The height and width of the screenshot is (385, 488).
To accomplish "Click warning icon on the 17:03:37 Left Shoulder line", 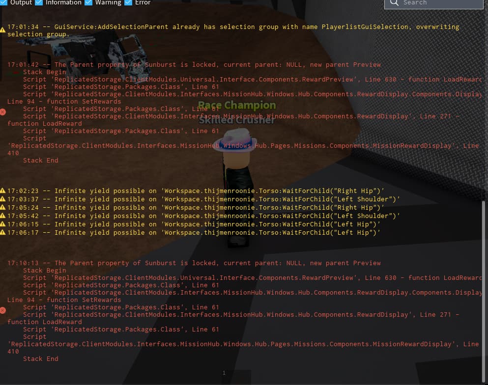I will [x=4, y=199].
